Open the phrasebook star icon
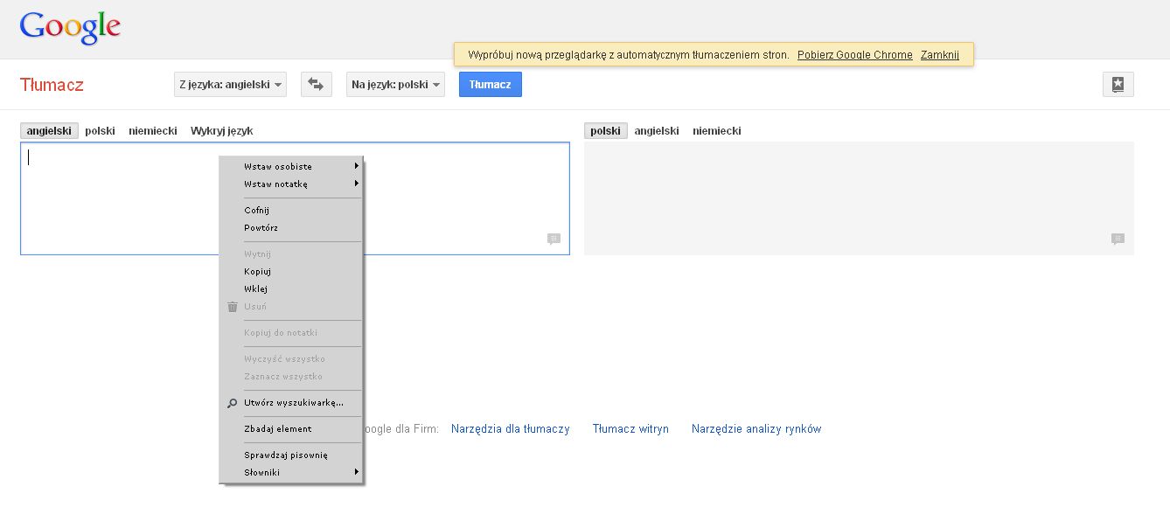1170x514 pixels. (1118, 85)
